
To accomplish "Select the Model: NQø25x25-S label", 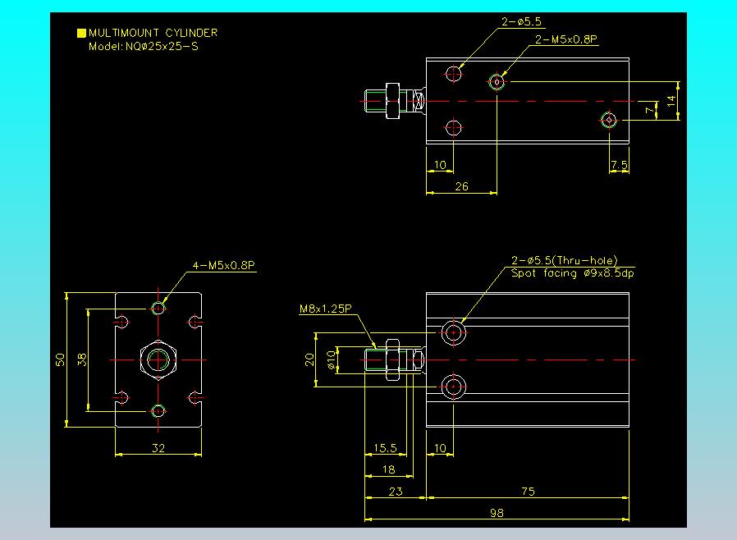I will (144, 47).
